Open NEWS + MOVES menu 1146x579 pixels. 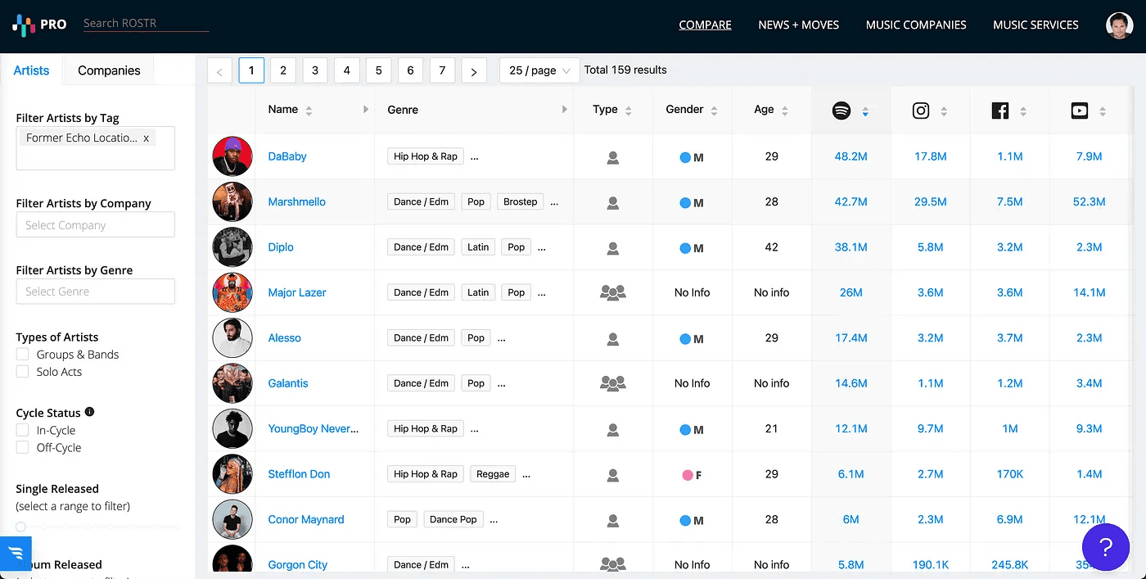[798, 25]
